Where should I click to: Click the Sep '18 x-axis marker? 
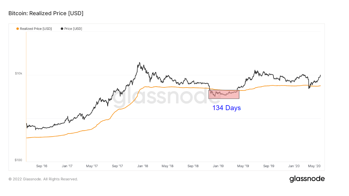[193, 166]
